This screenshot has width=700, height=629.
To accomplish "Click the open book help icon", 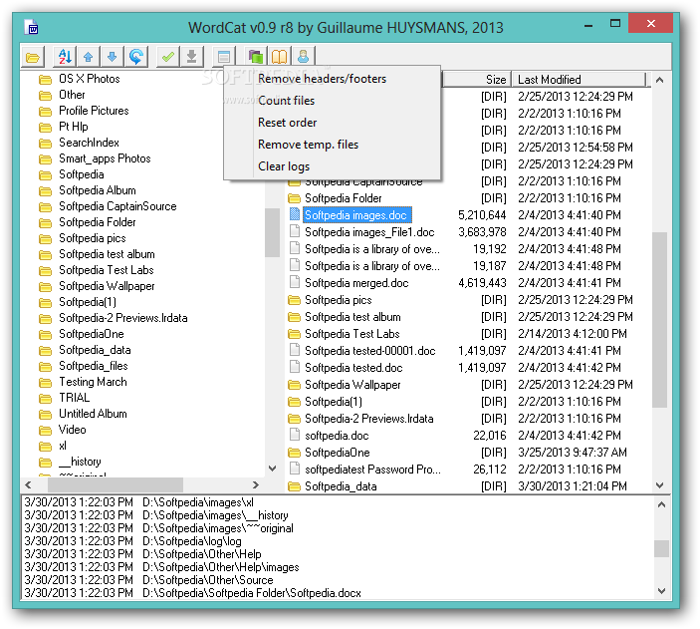I will [x=280, y=57].
